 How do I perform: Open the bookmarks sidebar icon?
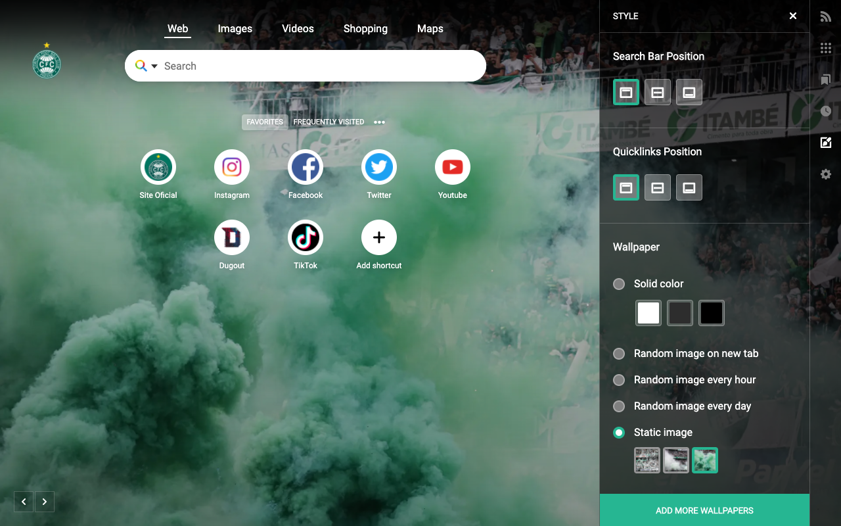(x=826, y=80)
